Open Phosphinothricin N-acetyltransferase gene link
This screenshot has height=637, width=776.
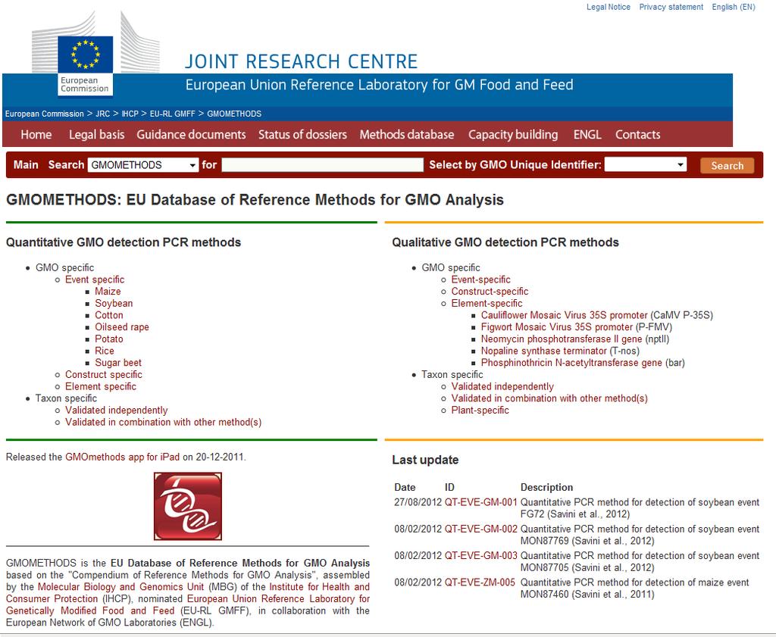pyautogui.click(x=571, y=363)
